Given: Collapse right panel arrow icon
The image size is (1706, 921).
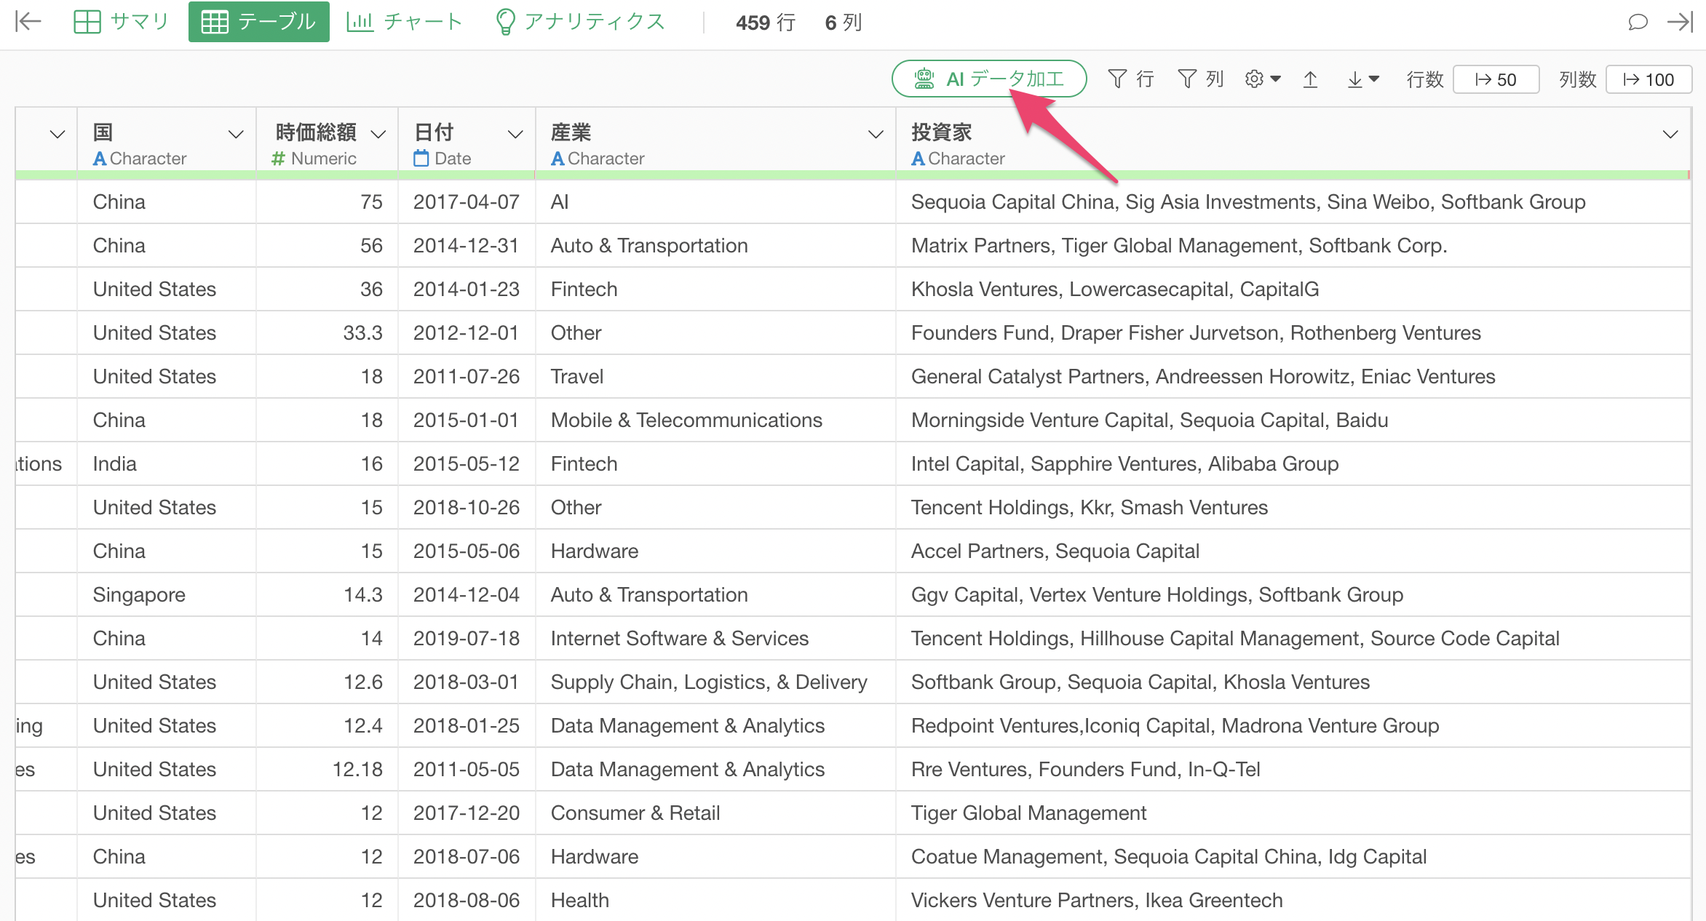Looking at the screenshot, I should (1680, 22).
